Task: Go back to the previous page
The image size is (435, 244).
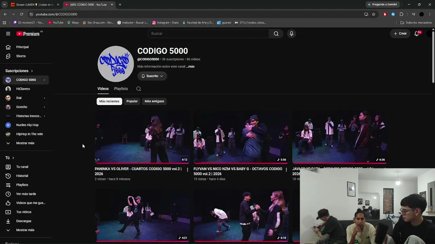Action: 5,14
